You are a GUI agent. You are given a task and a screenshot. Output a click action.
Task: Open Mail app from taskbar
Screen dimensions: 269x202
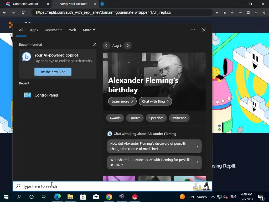[x=96, y=197]
